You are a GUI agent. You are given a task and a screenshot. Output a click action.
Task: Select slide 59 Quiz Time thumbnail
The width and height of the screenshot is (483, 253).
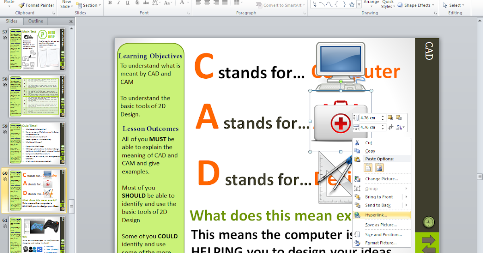37,143
